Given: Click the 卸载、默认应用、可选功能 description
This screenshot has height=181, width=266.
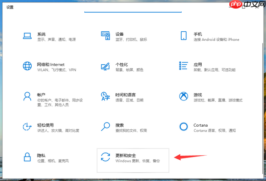Looking at the screenshot, I should pyautogui.click(x=215, y=70).
